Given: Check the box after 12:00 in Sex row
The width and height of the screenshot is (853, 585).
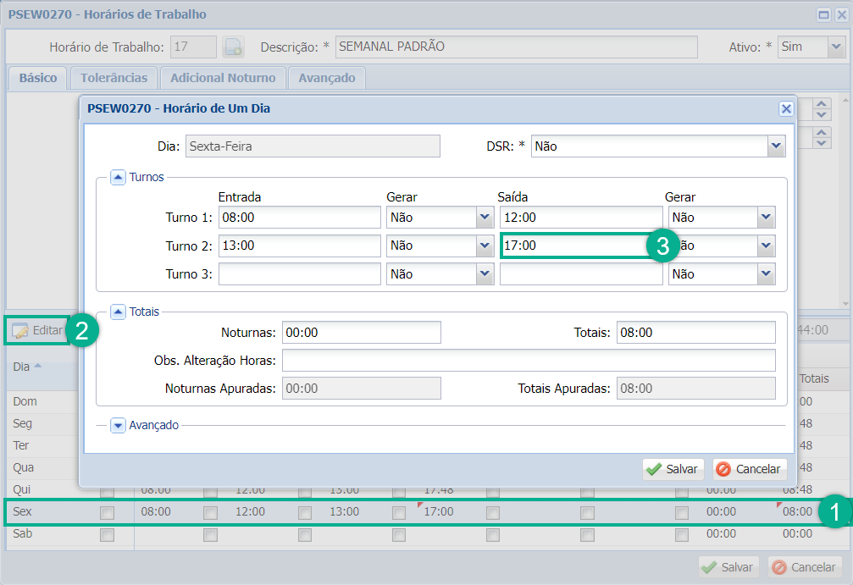Looking at the screenshot, I should tap(305, 512).
